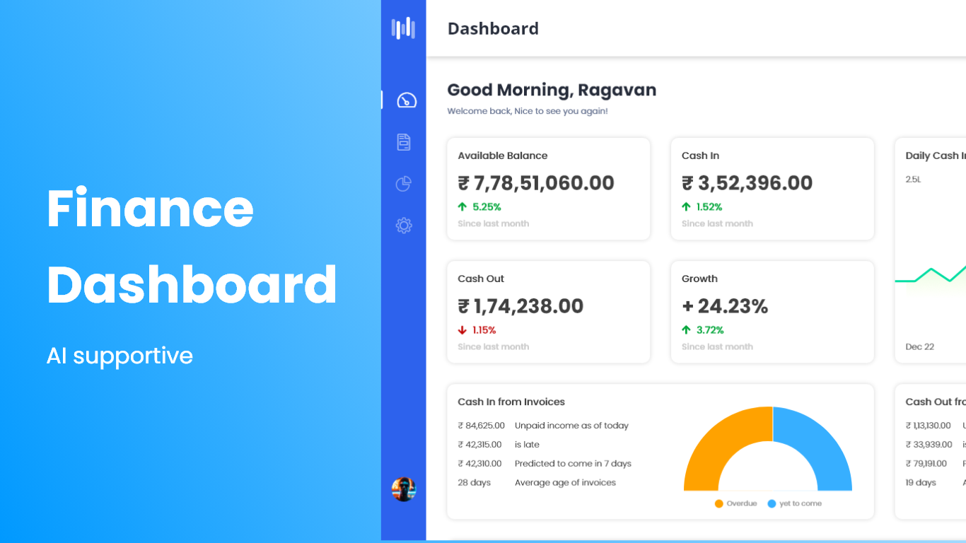Click the orange Overdue legend dot
This screenshot has width=966, height=543.
pos(719,503)
